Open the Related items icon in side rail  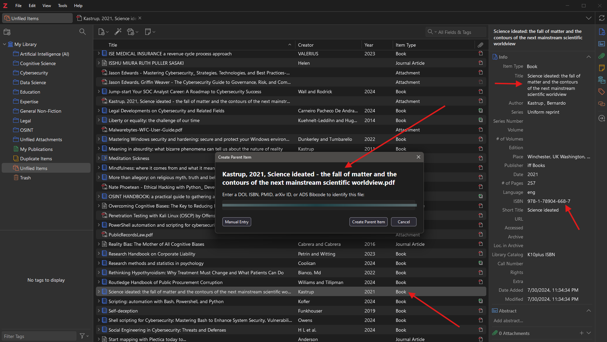(602, 104)
